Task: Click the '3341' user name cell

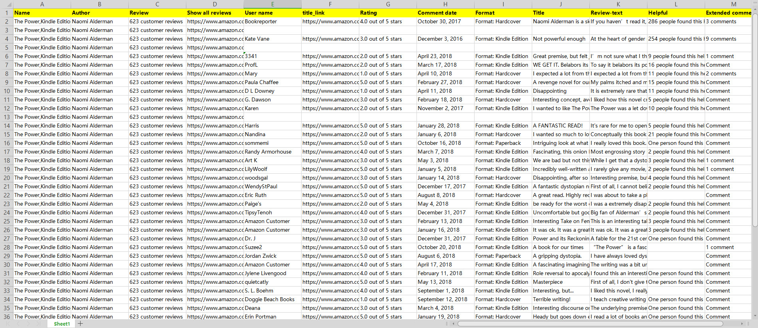Action: (x=272, y=56)
